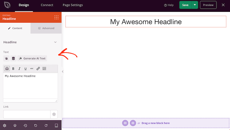Apply bold formatting to headline text
This screenshot has width=230, height=130.
point(13,69)
